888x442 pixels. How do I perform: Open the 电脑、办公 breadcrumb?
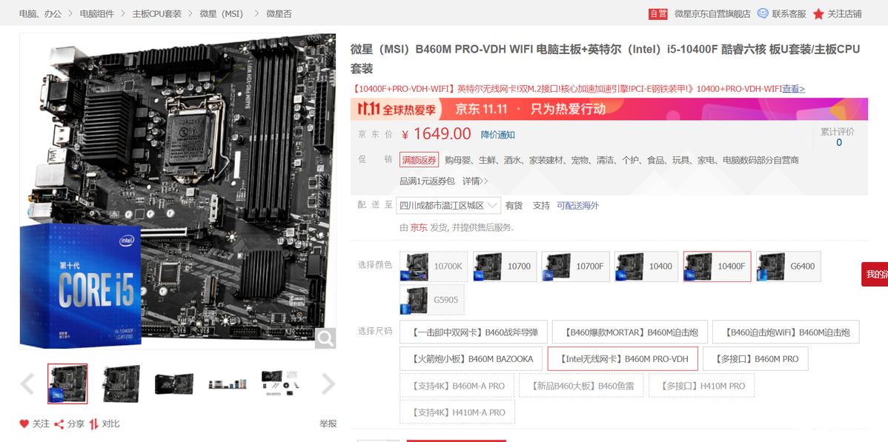point(40,13)
